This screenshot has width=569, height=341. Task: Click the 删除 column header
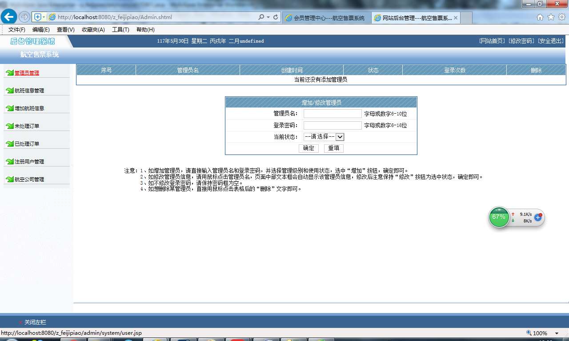click(536, 70)
